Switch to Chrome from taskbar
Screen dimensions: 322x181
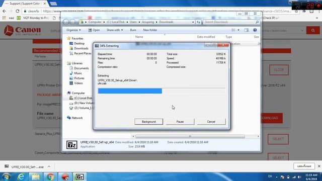click(50, 176)
